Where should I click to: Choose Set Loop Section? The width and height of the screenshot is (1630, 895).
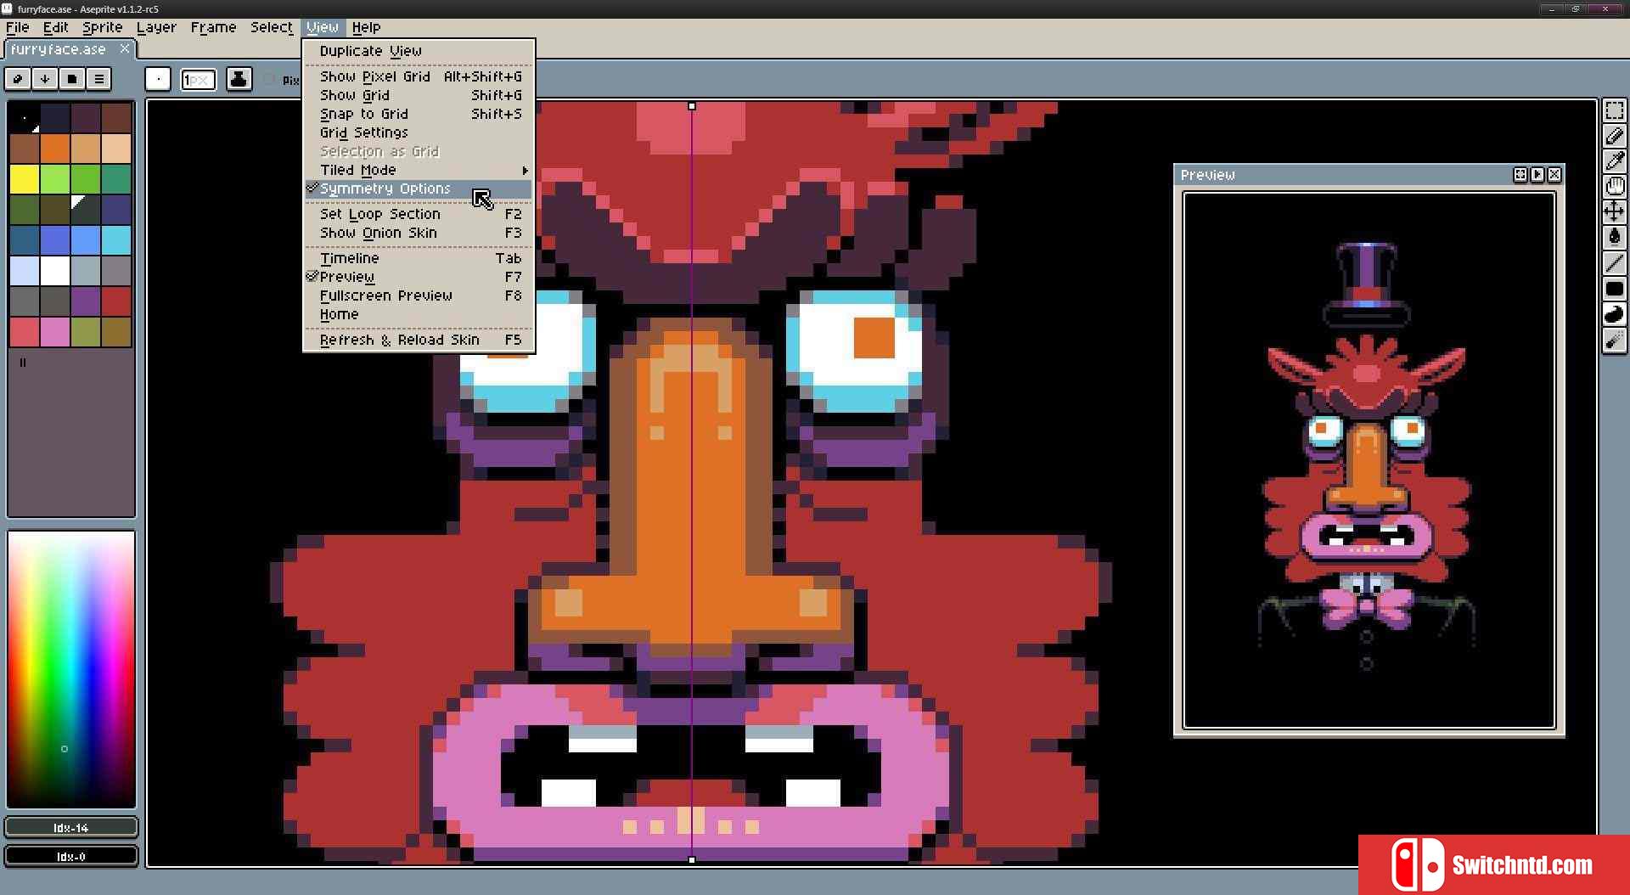(x=419, y=214)
